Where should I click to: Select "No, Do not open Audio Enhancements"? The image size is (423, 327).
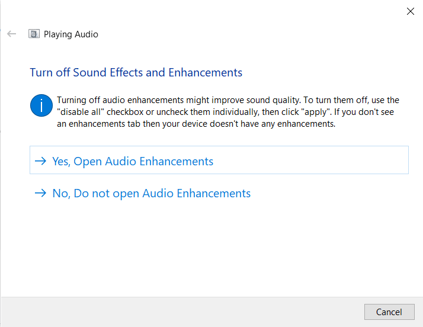151,193
